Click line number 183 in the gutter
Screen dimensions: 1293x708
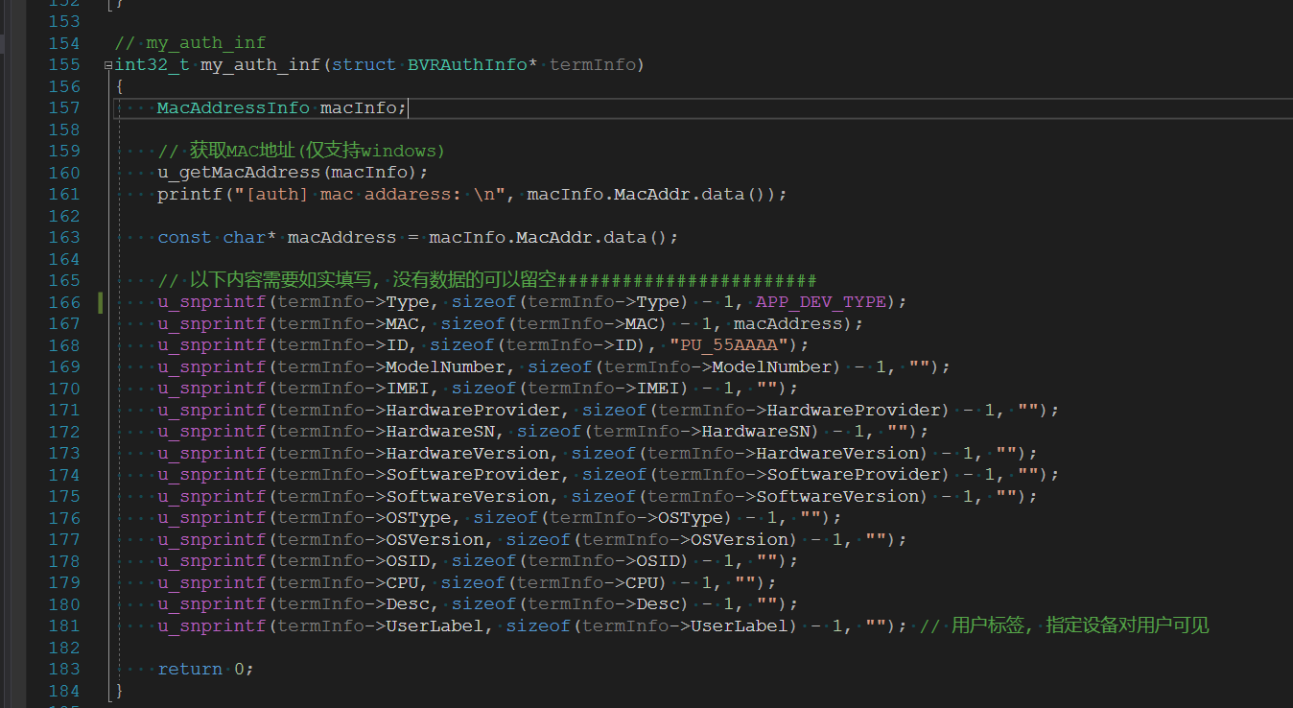click(63, 669)
